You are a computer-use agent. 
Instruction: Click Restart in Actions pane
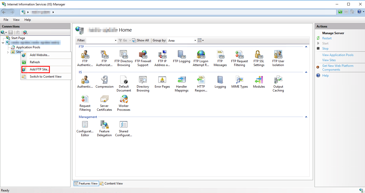pos(327,38)
